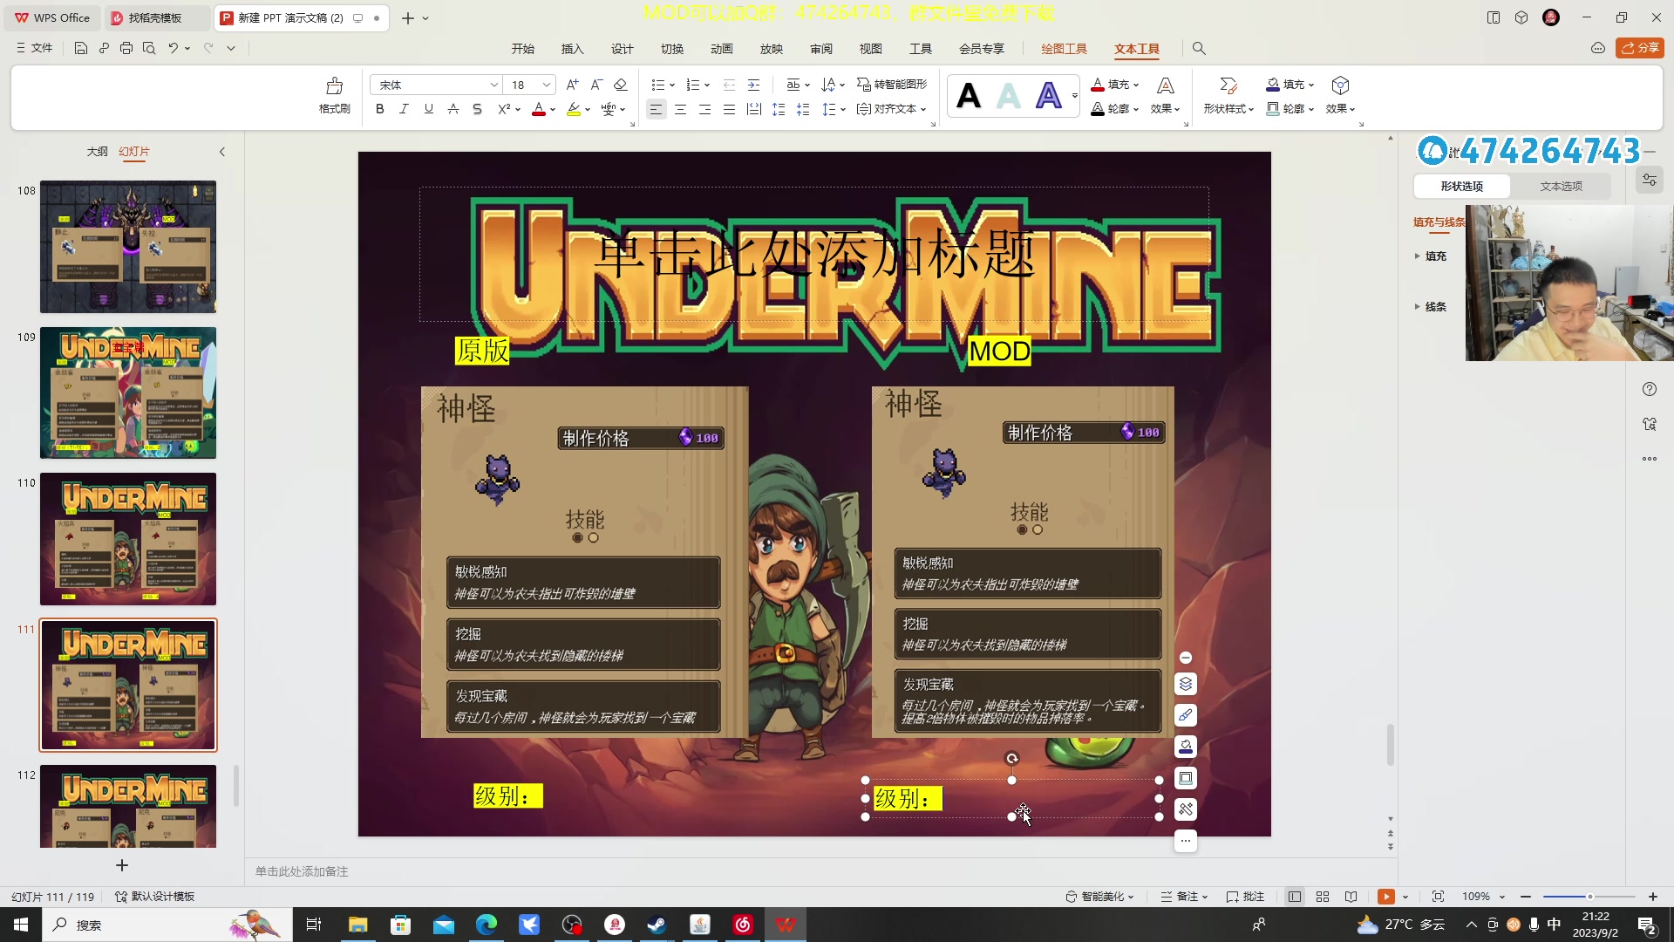
Task: Click the clear formatting eraser icon
Action: (x=621, y=85)
